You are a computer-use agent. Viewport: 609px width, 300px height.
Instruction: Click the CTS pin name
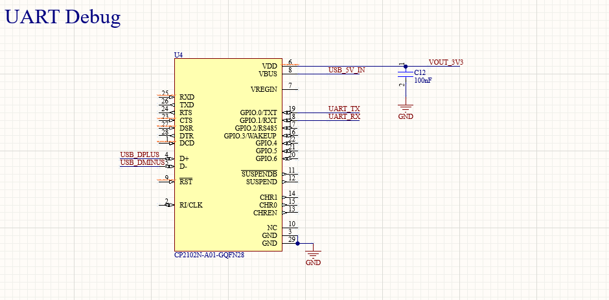click(186, 120)
